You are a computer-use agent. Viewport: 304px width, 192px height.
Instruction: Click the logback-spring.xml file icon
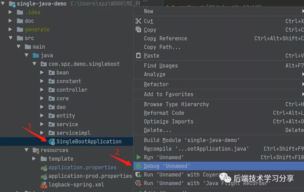tap(44, 185)
